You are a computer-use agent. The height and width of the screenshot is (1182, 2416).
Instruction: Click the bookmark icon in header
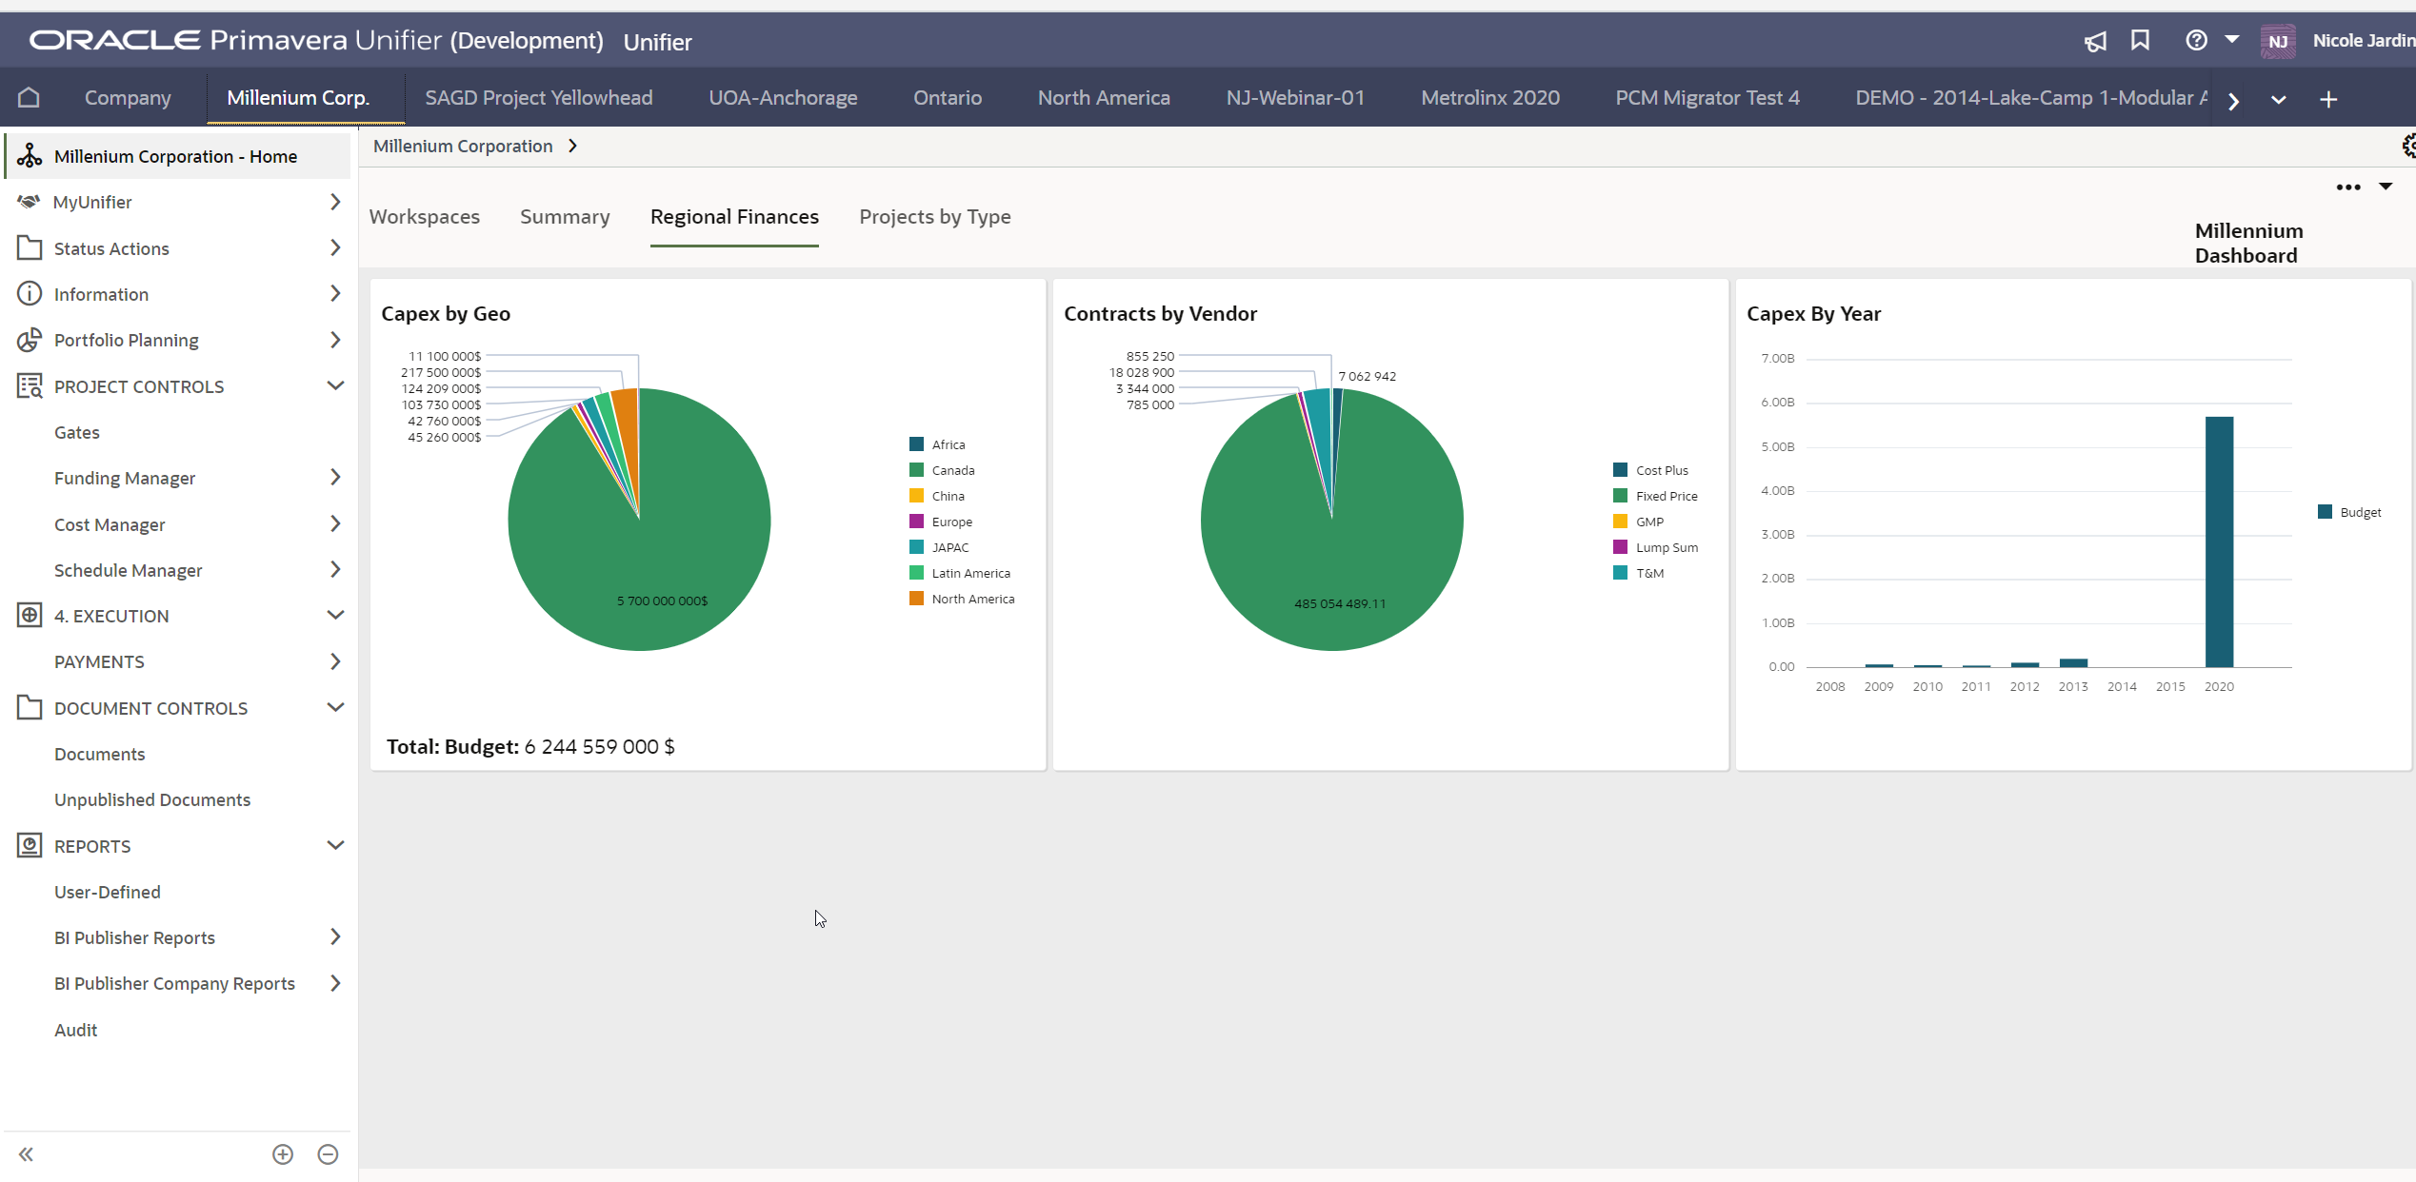click(2140, 40)
